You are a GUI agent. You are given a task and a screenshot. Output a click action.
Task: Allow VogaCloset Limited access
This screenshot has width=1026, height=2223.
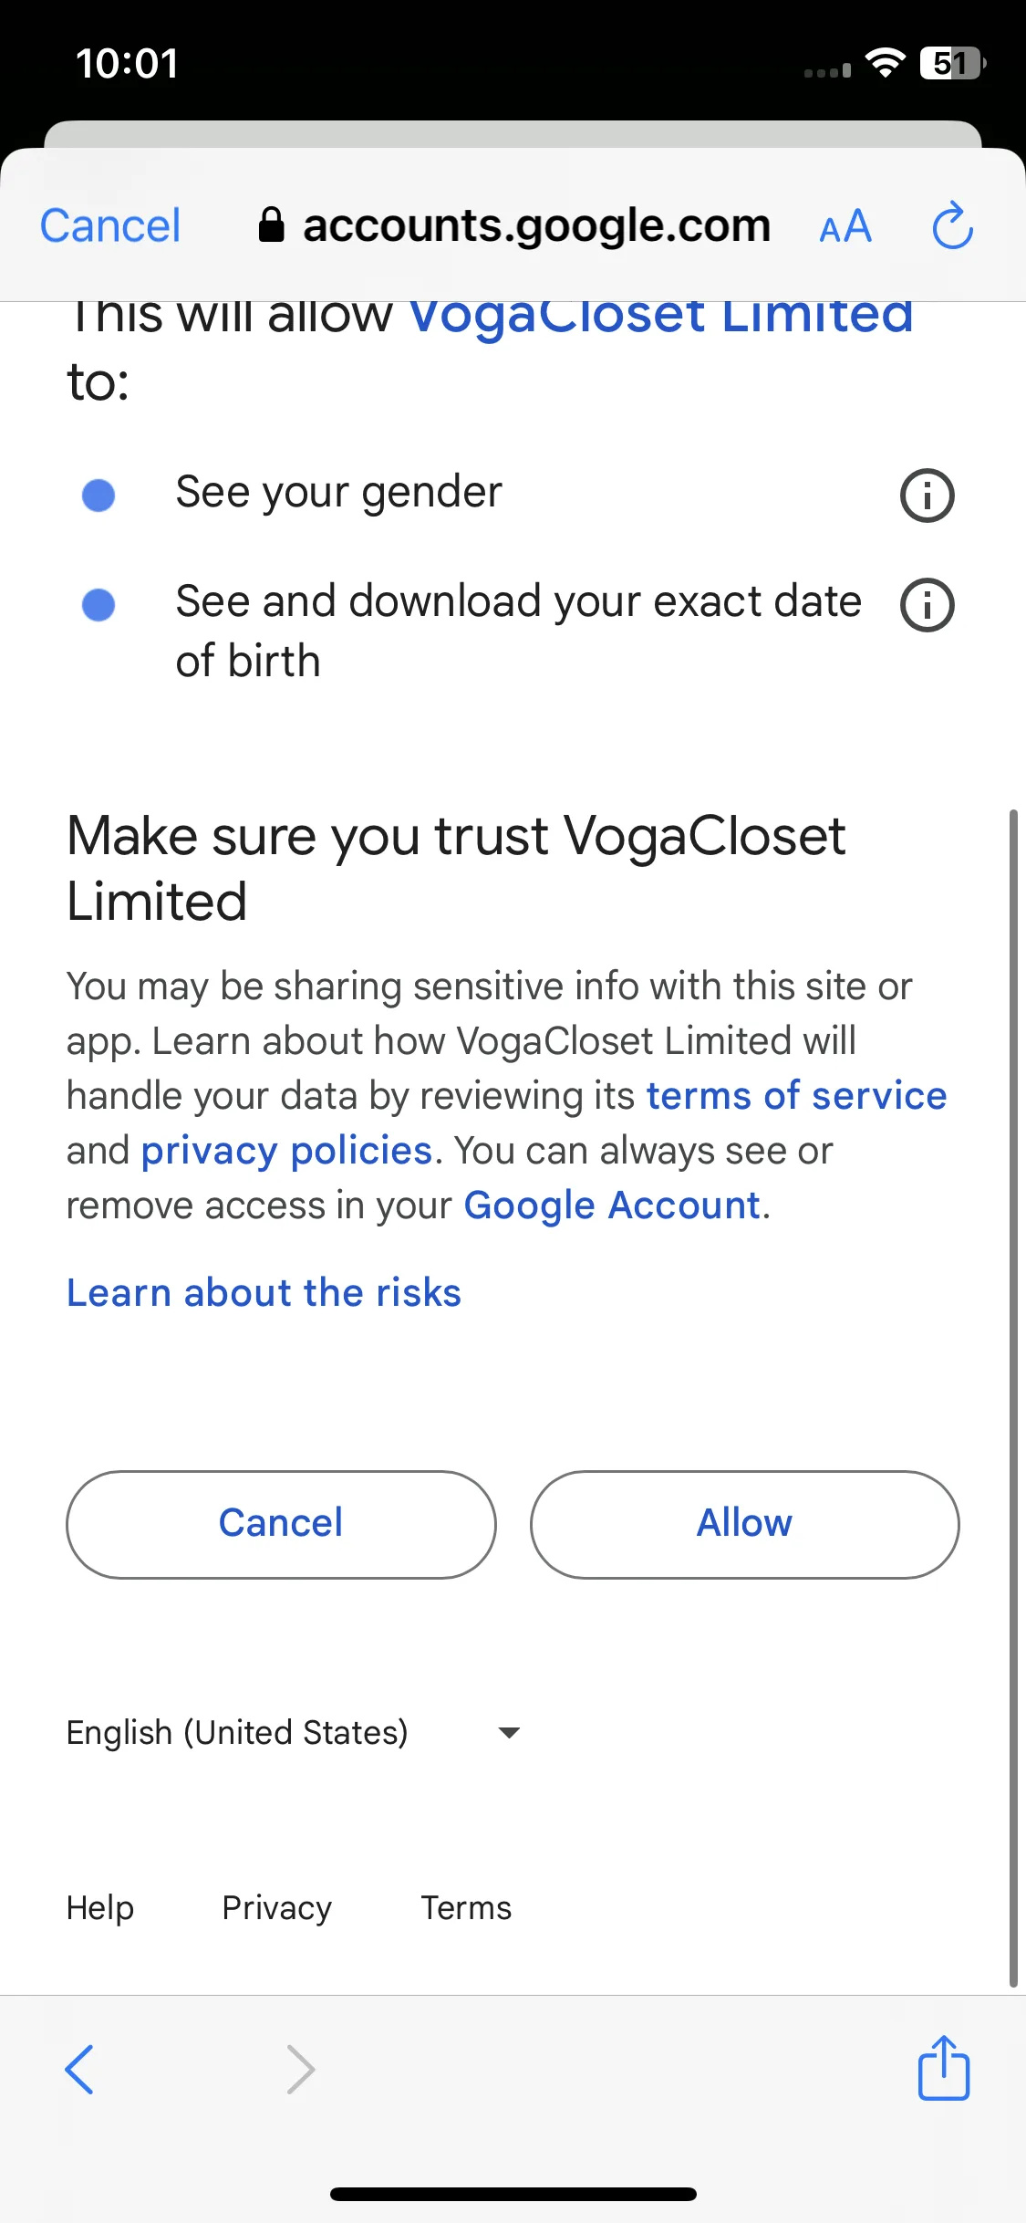pos(744,1524)
